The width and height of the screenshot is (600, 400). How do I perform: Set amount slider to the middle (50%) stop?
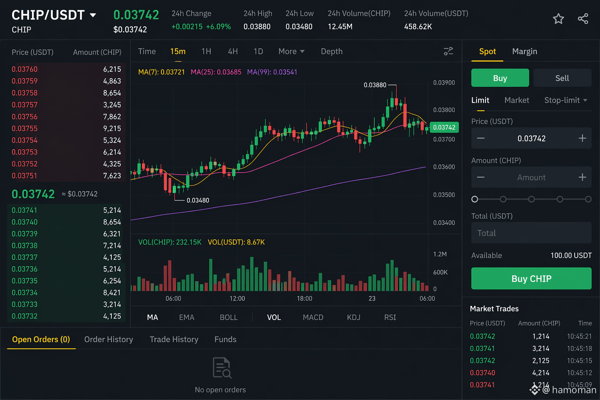pos(531,199)
